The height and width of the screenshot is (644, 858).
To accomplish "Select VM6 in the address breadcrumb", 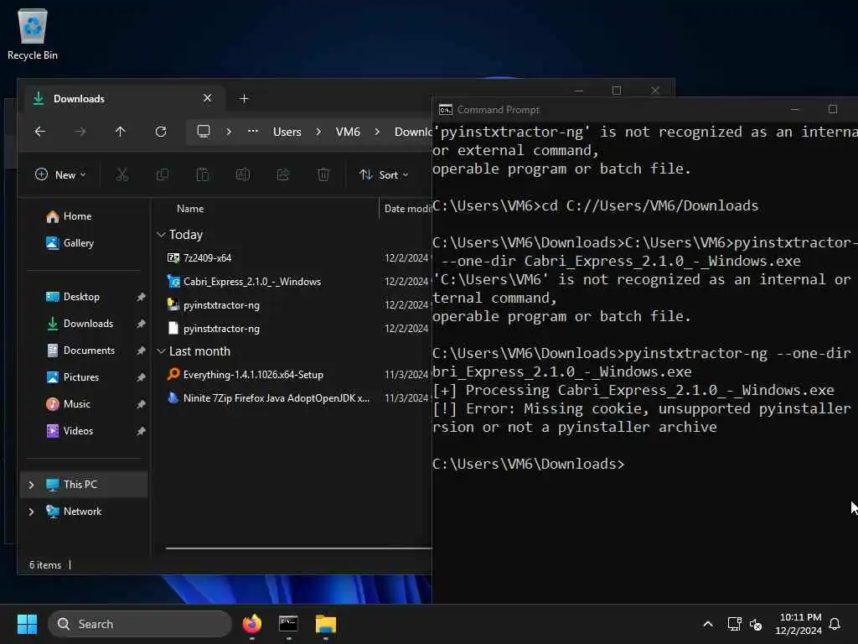I will (348, 132).
